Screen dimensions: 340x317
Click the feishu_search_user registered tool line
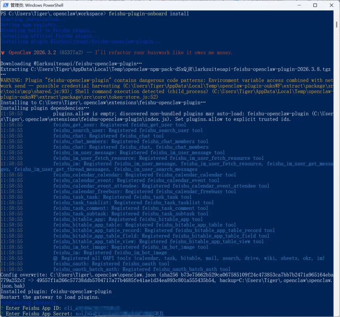pos(128,130)
